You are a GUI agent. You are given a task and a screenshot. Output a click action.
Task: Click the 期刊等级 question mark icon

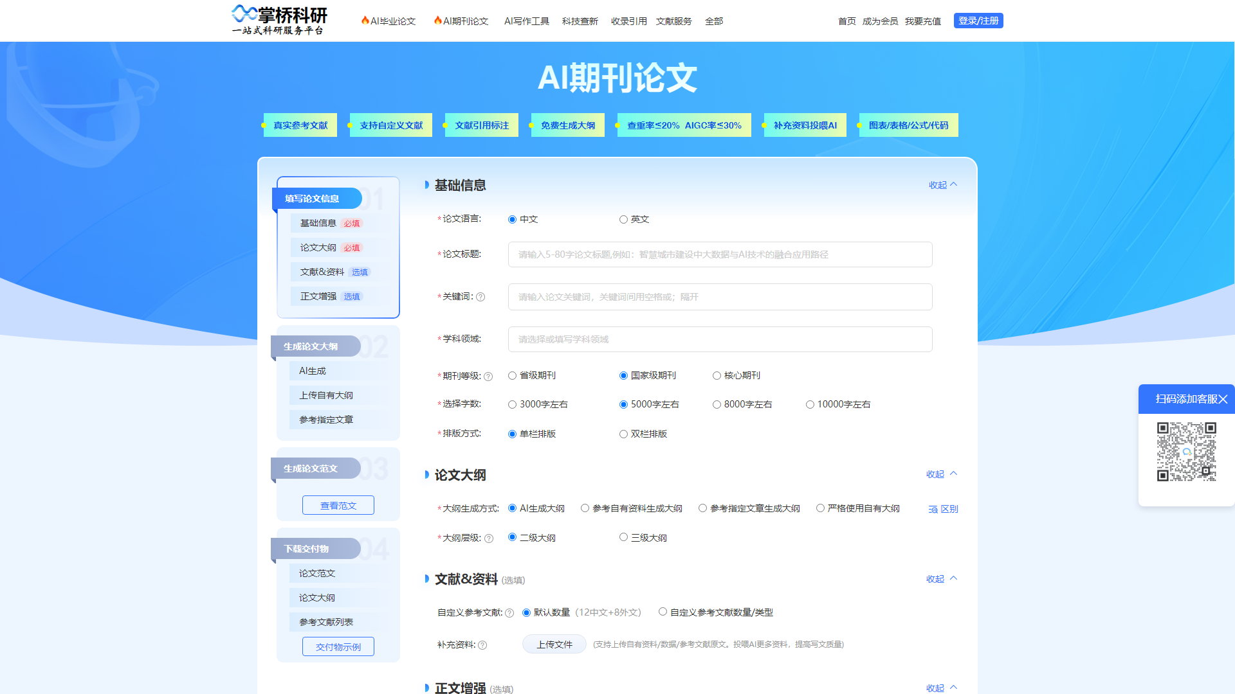(x=489, y=377)
